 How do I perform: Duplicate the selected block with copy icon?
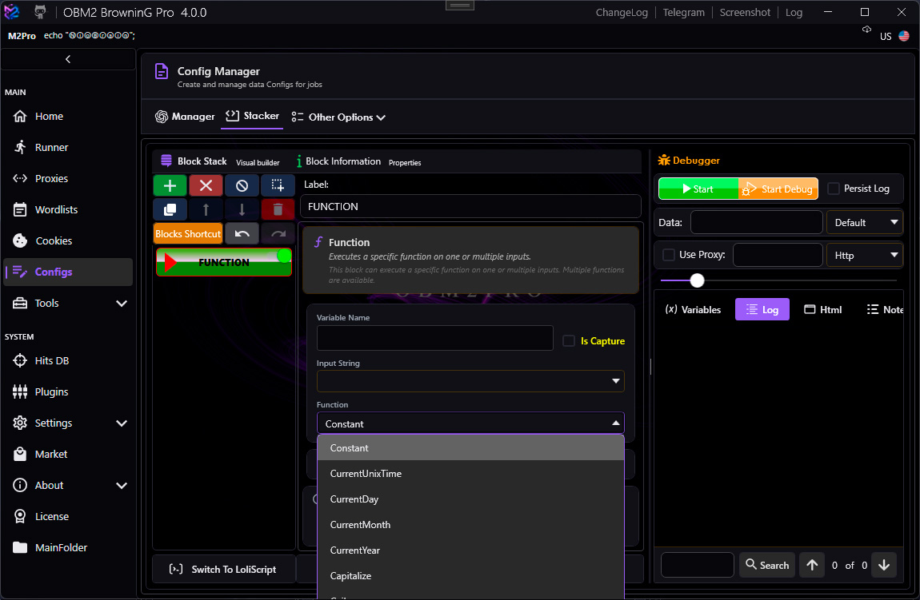tap(170, 209)
